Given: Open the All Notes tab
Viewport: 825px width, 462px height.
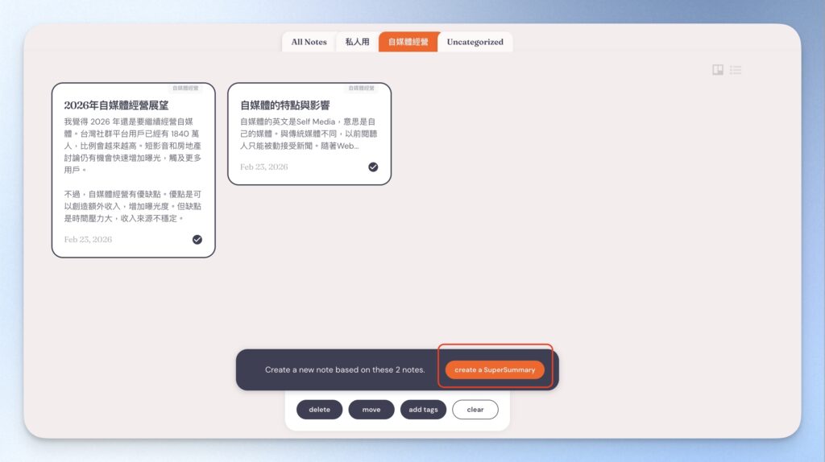Looking at the screenshot, I should [309, 42].
